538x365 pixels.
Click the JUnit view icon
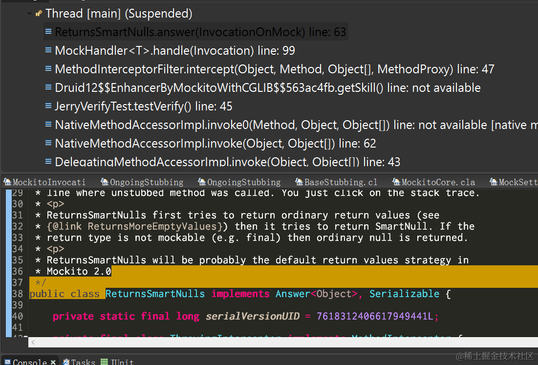point(104,362)
